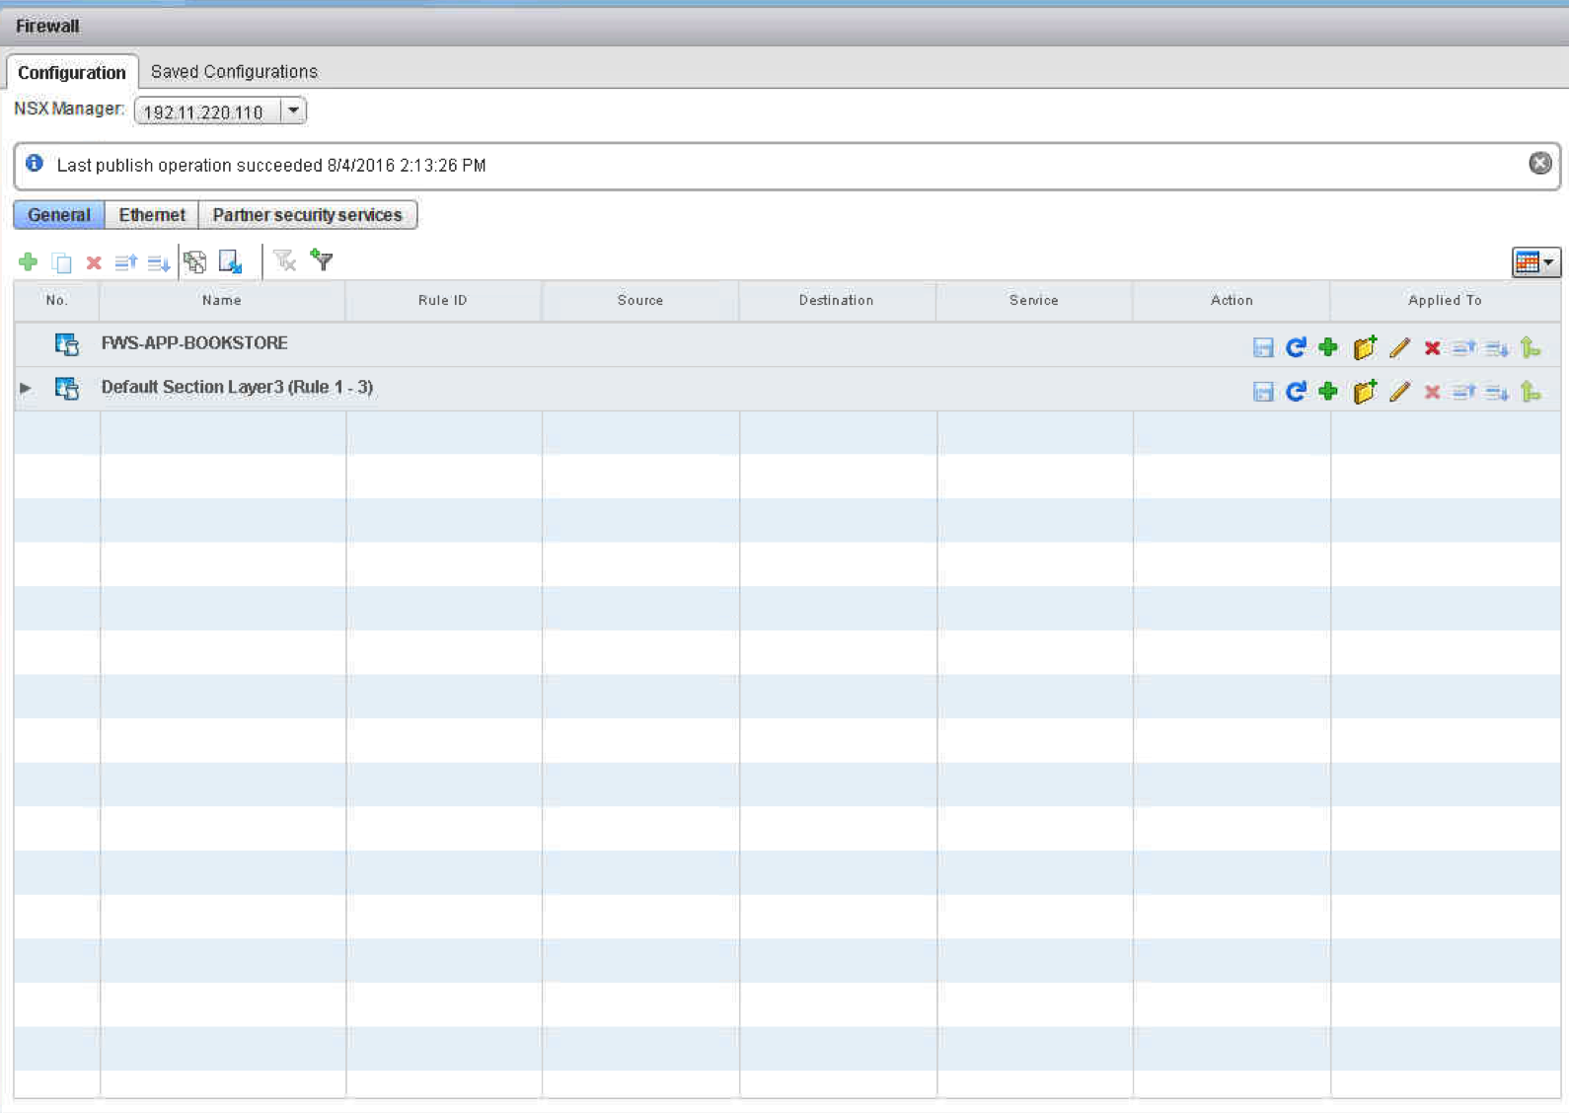Add rule to Default Section Layer3
The width and height of the screenshot is (1569, 1113).
[x=1328, y=392]
